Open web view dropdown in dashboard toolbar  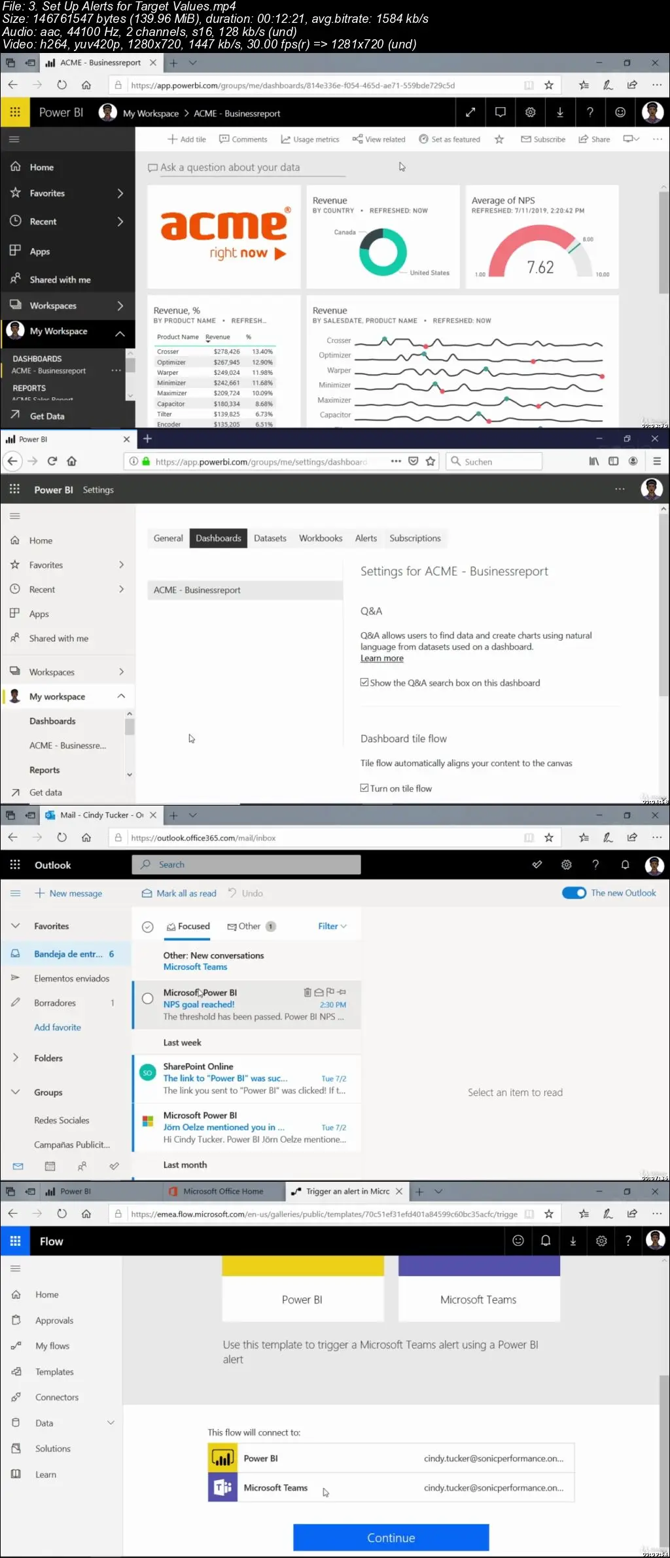pos(631,139)
